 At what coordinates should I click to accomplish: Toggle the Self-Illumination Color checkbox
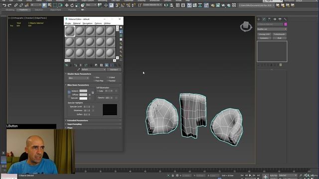coord(98,91)
